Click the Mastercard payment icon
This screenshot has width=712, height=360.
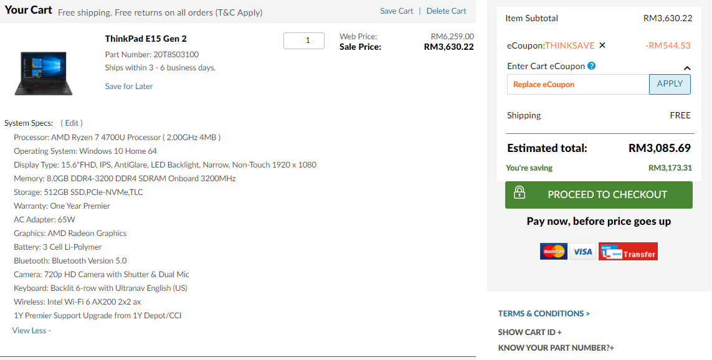(553, 252)
